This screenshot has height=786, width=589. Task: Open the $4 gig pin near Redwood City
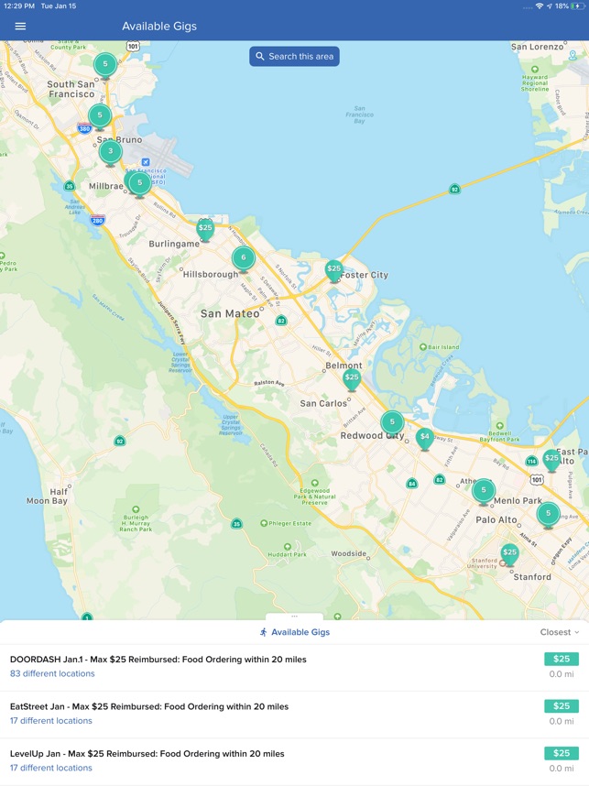coord(425,438)
